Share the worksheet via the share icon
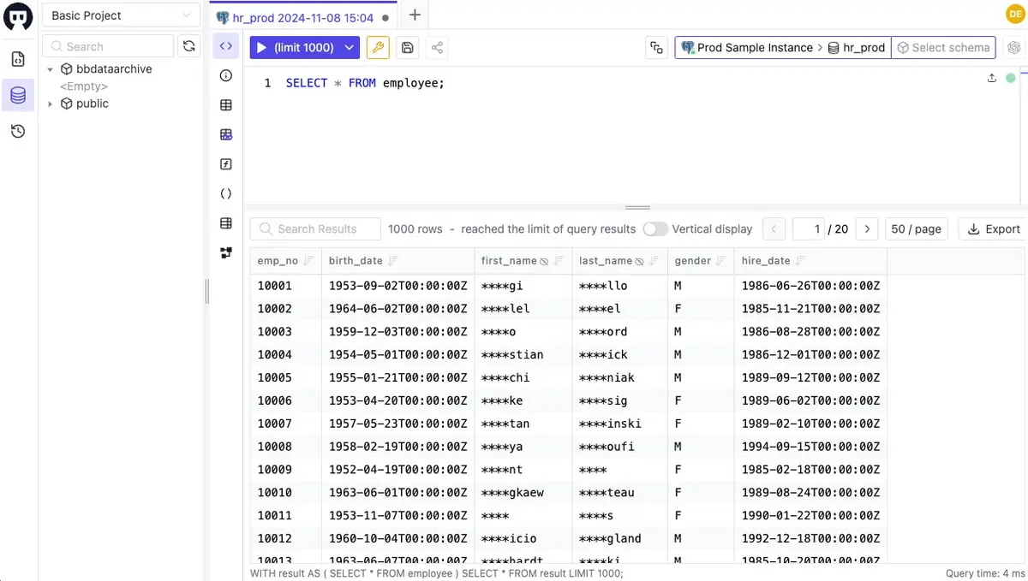 [x=437, y=47]
